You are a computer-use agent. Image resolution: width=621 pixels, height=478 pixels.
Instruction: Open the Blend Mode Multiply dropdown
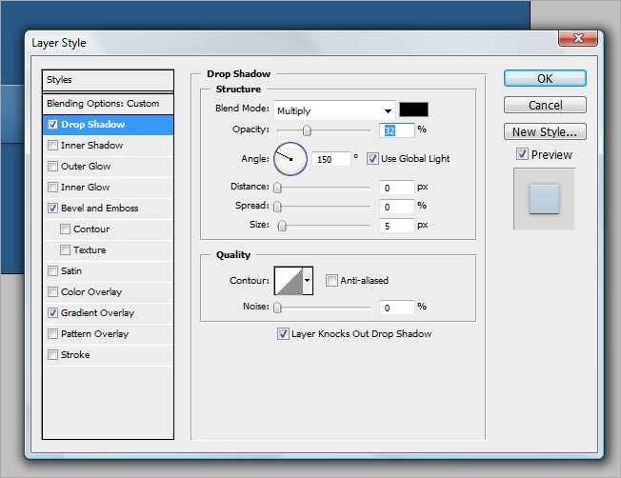pyautogui.click(x=334, y=110)
